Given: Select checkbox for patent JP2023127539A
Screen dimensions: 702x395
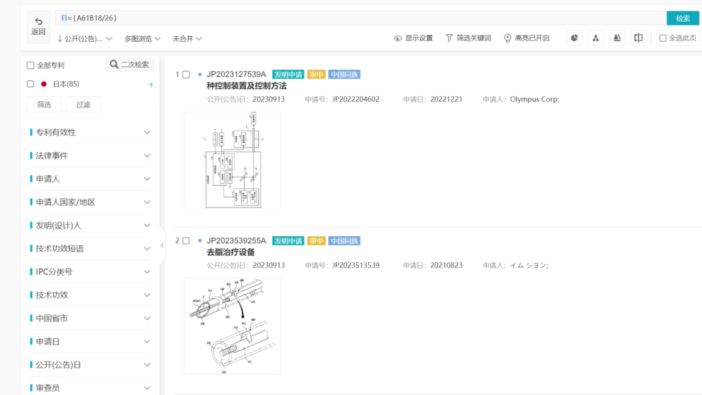Looking at the screenshot, I should coord(186,75).
